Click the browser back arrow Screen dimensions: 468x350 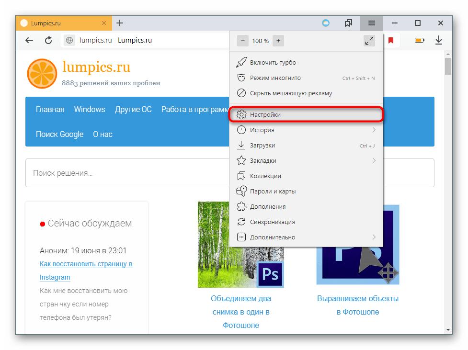tap(29, 40)
